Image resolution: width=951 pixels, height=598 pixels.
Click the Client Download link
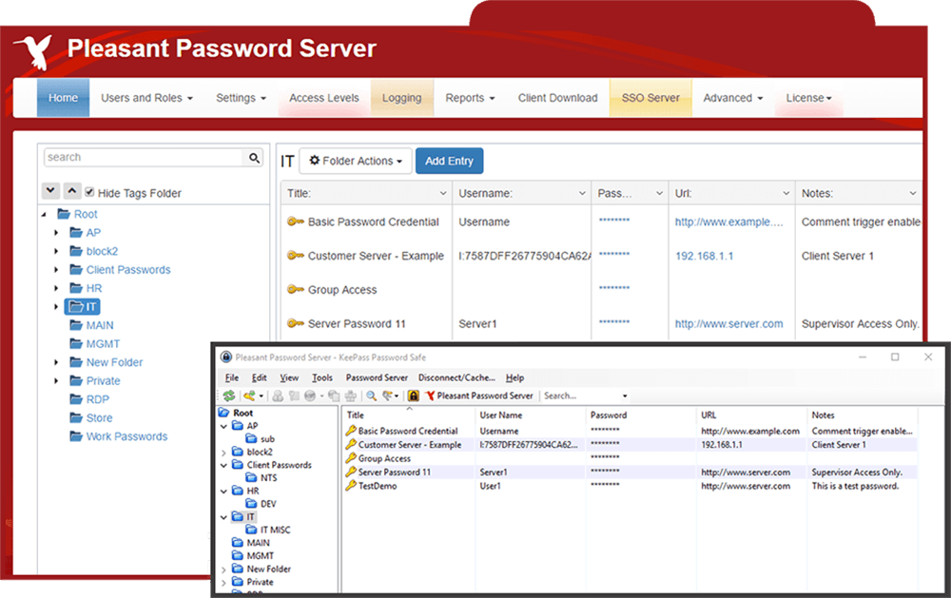(557, 98)
